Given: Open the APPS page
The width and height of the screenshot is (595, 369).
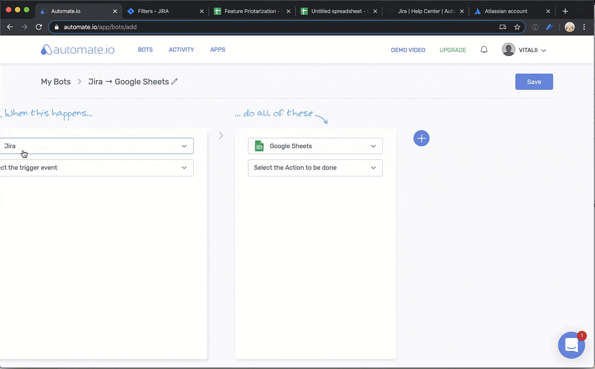Looking at the screenshot, I should tap(217, 50).
